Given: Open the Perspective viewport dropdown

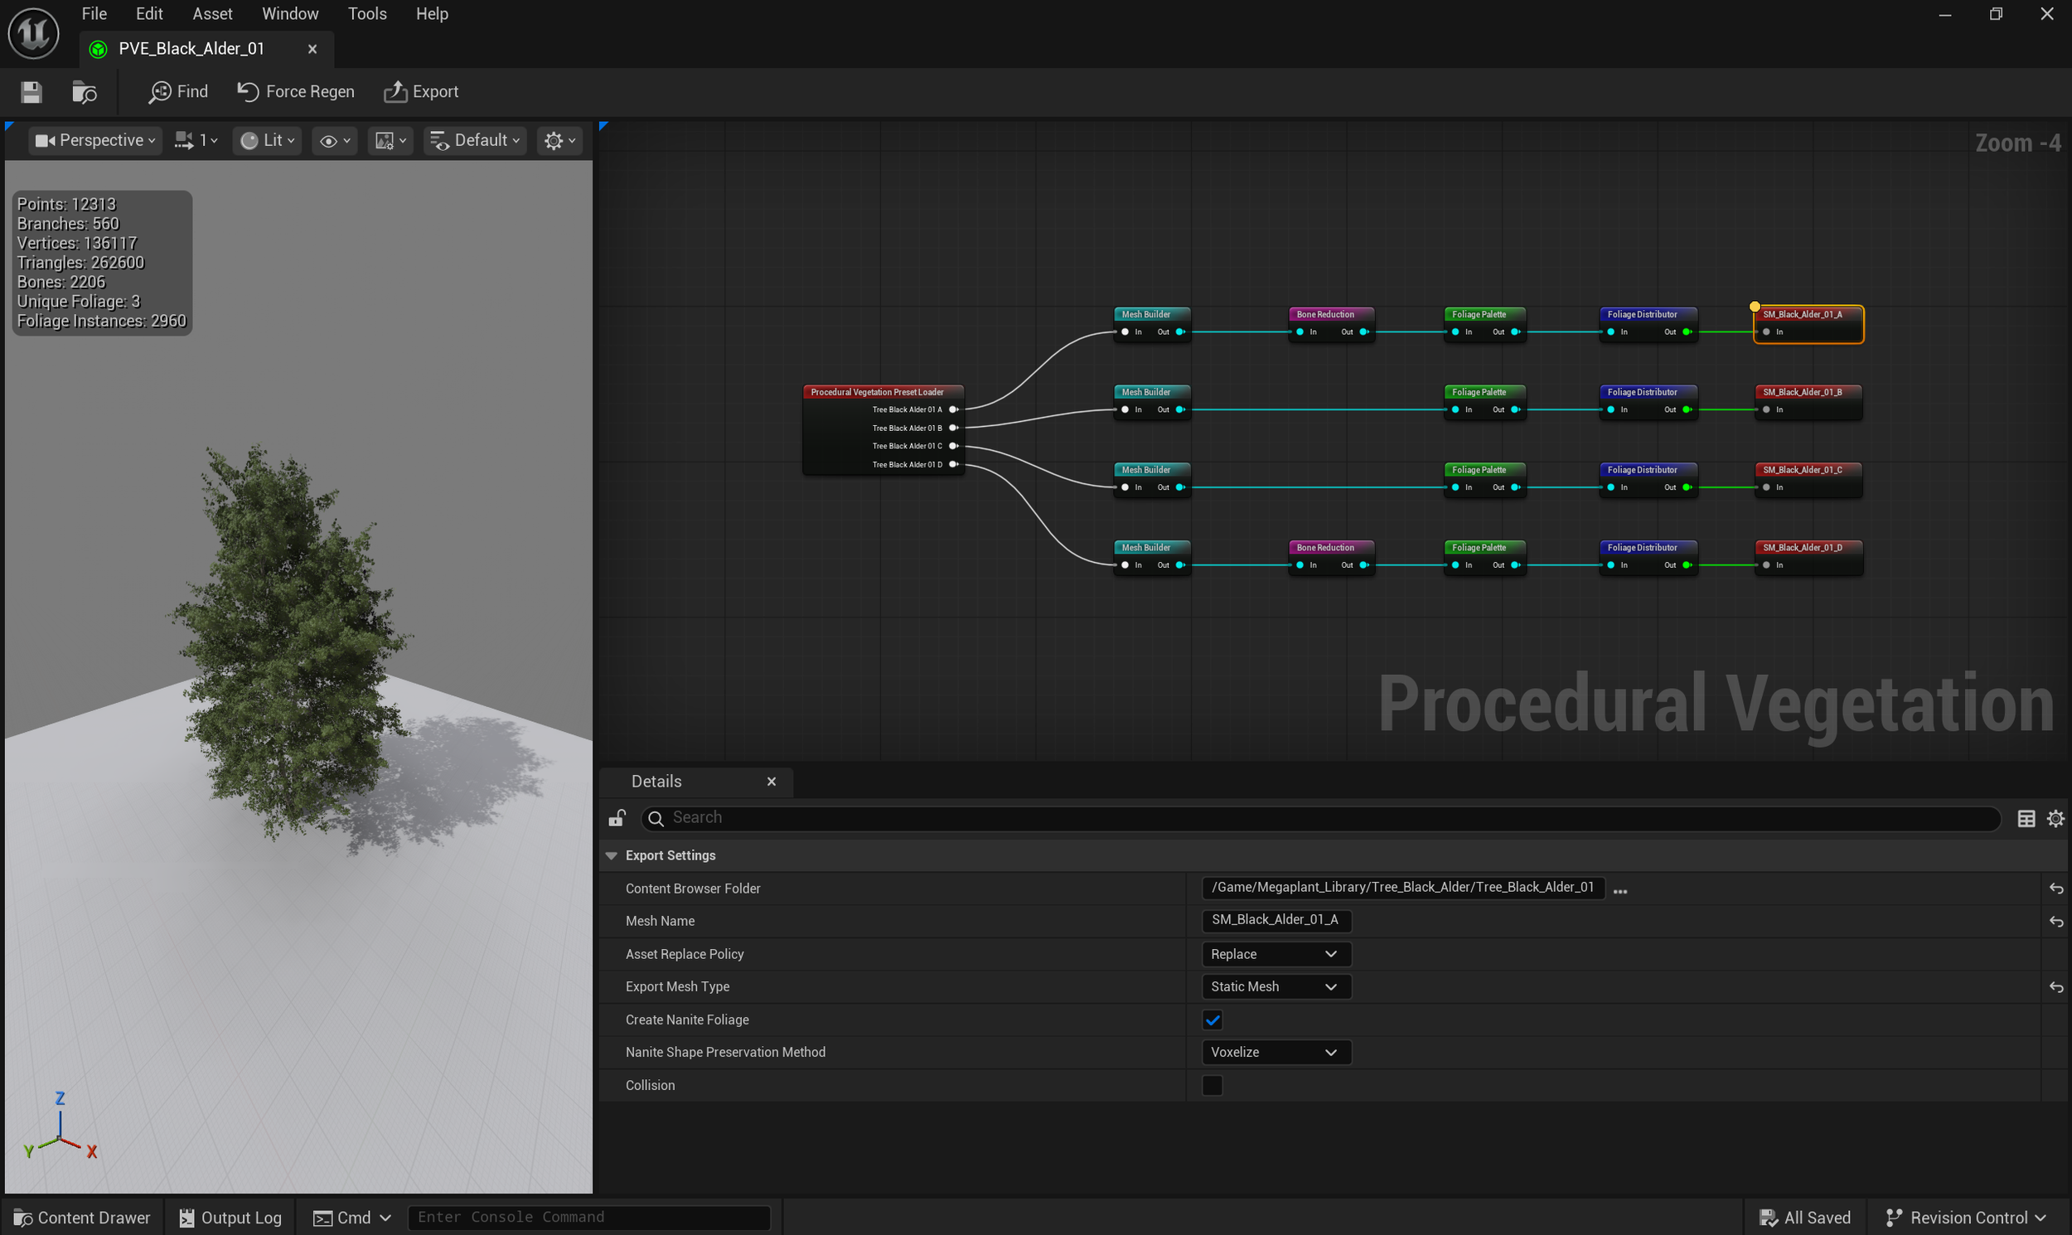Looking at the screenshot, I should tap(94, 141).
